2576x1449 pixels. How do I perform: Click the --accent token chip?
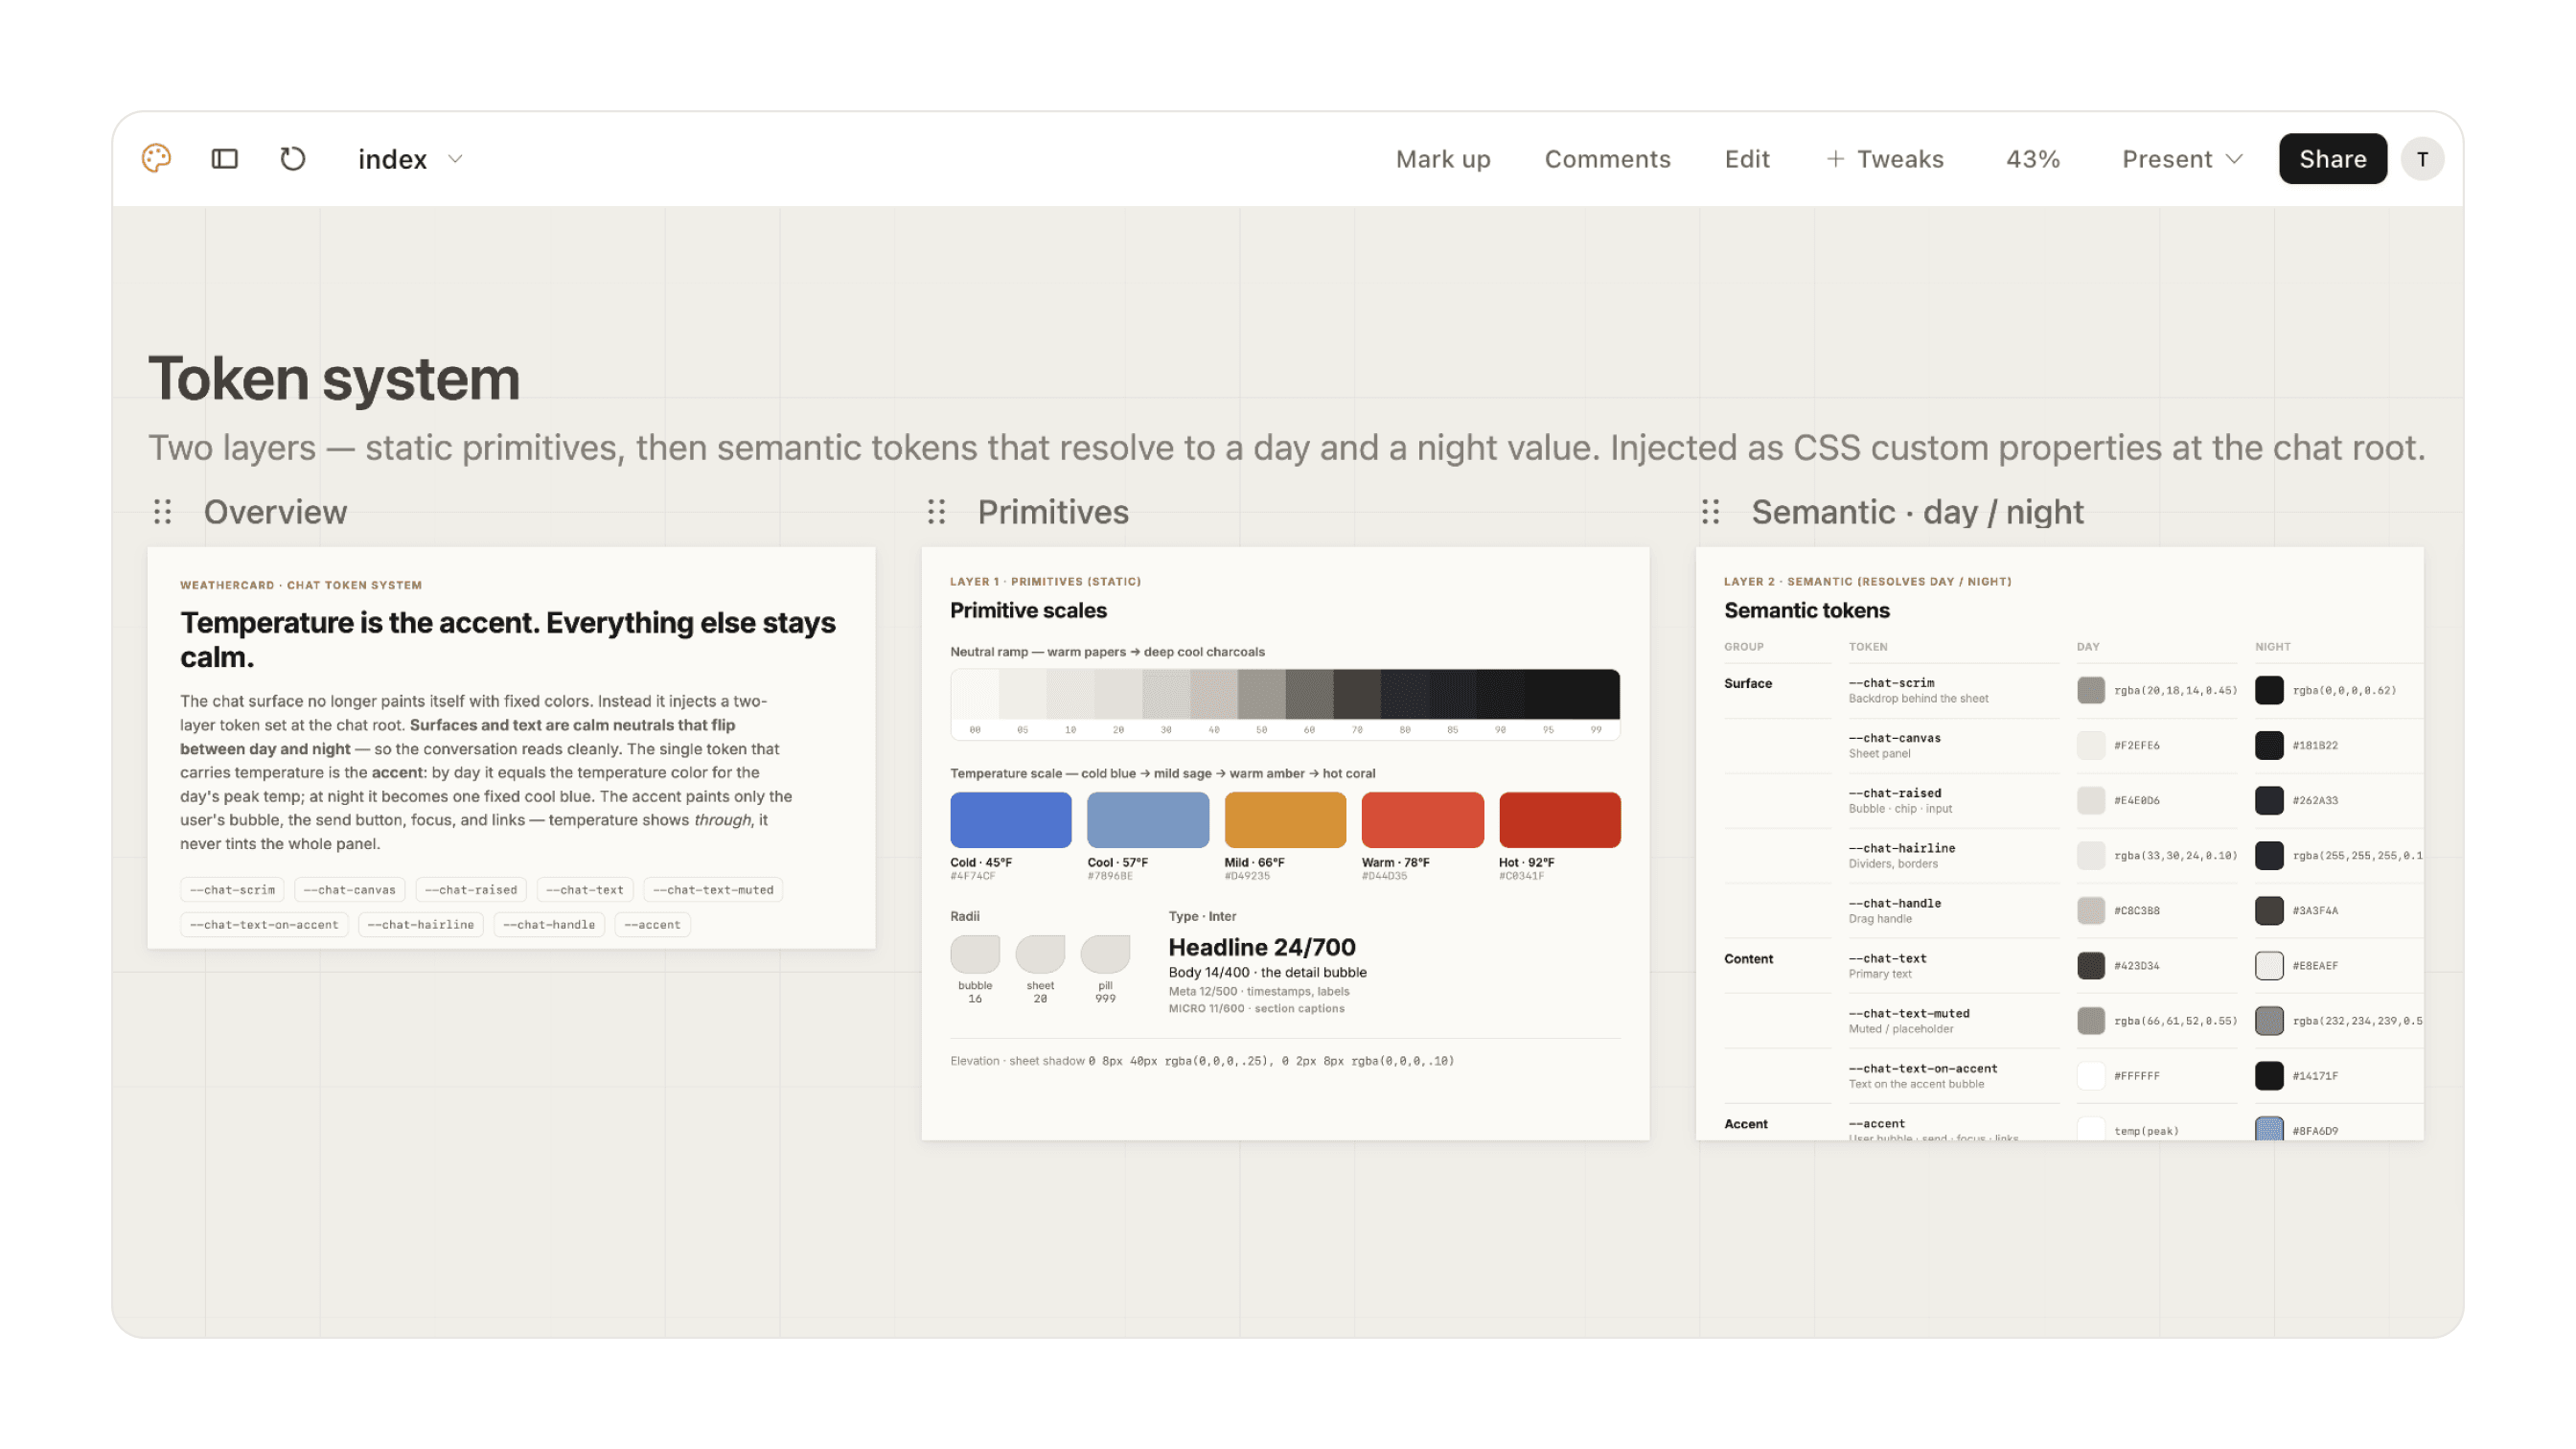(652, 924)
